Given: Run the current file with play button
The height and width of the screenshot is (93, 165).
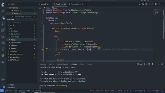Looking at the screenshot, I should pos(139,4).
